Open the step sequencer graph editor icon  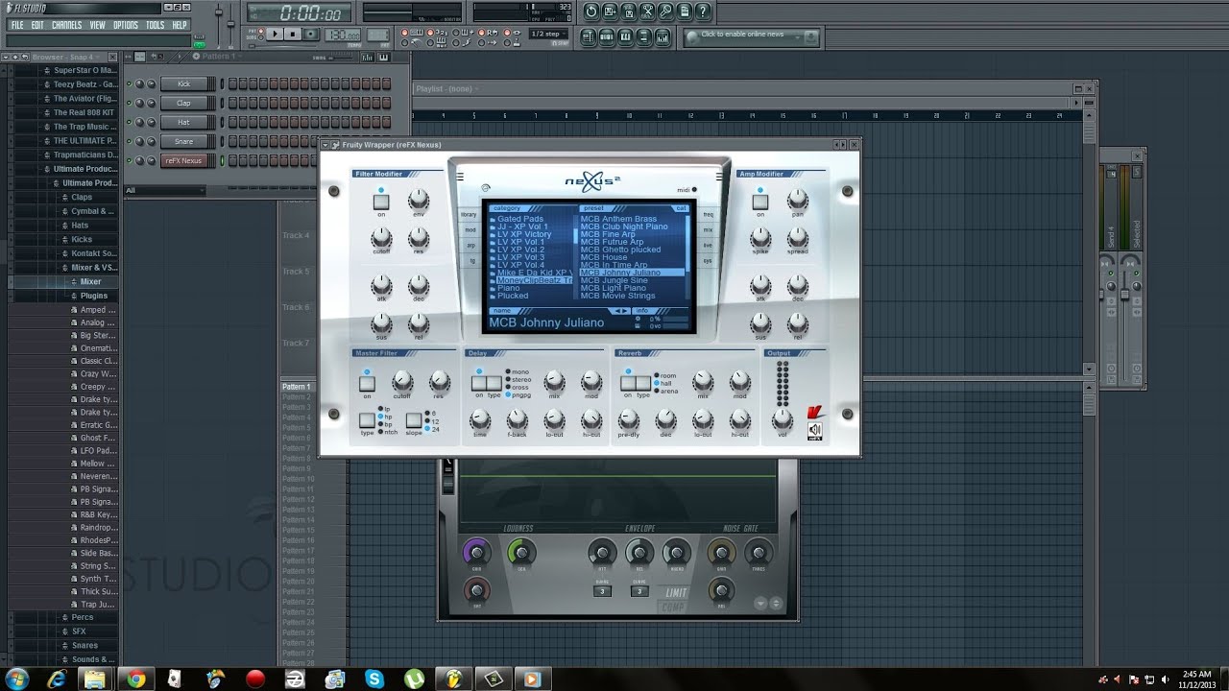pyautogui.click(x=368, y=57)
